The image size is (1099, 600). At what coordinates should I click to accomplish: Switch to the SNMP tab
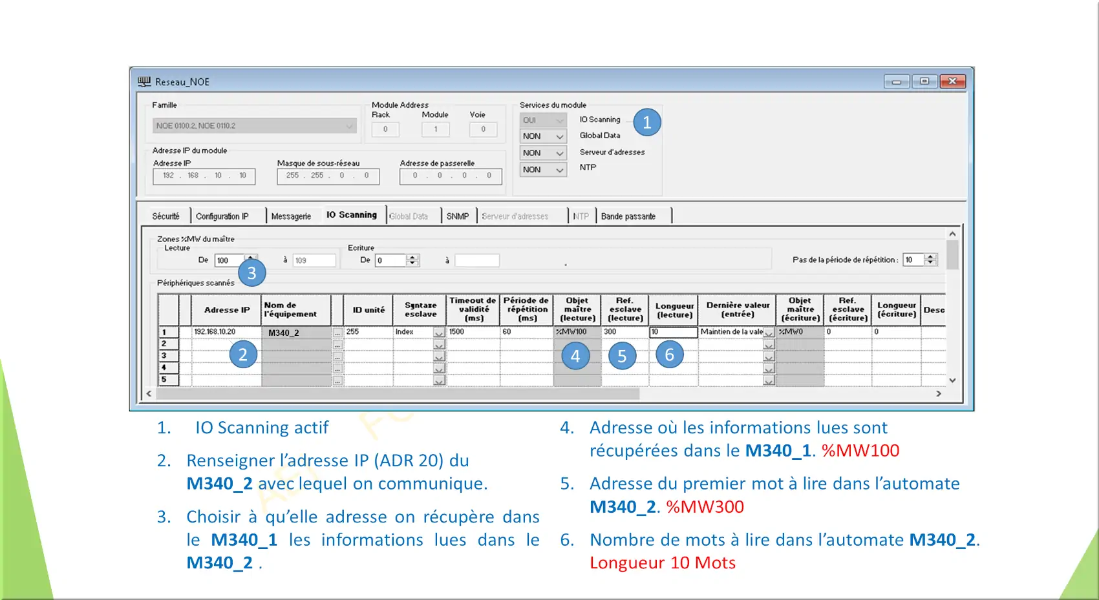coord(458,216)
